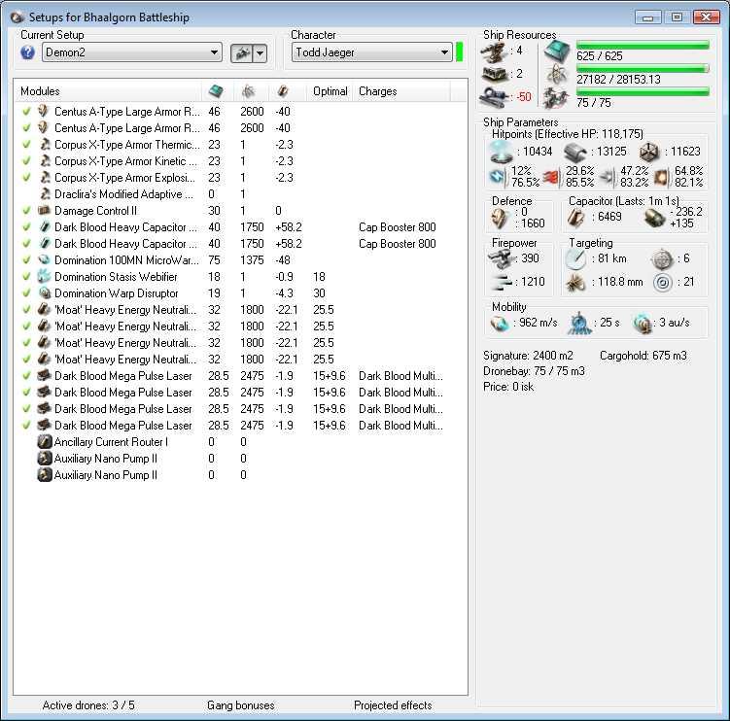Viewport: 730px width, 721px height.
Task: Toggle the Domination Stasis Webifier checkmark
Action: point(26,277)
